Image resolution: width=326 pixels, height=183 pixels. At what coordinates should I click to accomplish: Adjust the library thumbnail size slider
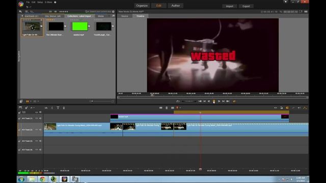[x=101, y=101]
